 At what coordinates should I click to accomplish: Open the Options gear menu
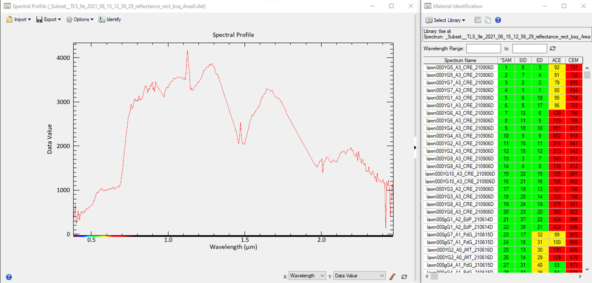coord(79,19)
